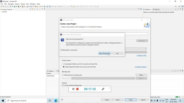Click the help question mark icon
Viewport: 184px width, 103px height.
[62, 100]
